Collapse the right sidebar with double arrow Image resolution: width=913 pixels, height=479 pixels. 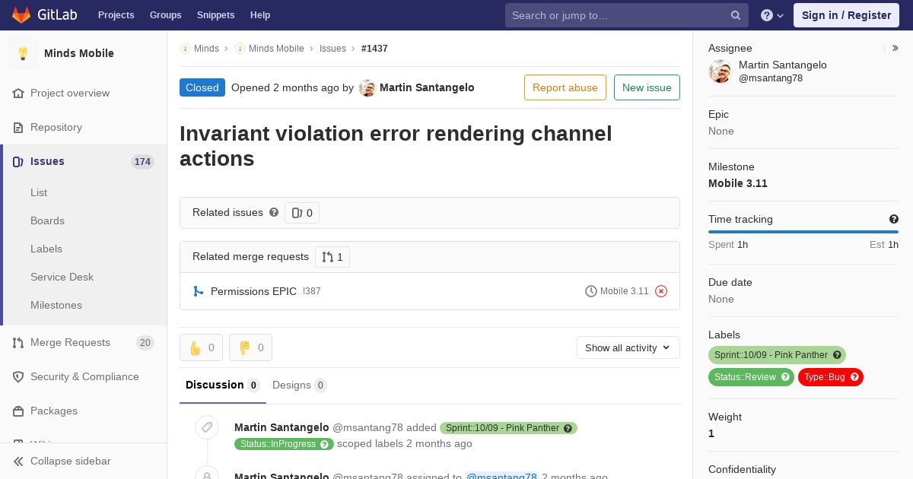click(896, 48)
